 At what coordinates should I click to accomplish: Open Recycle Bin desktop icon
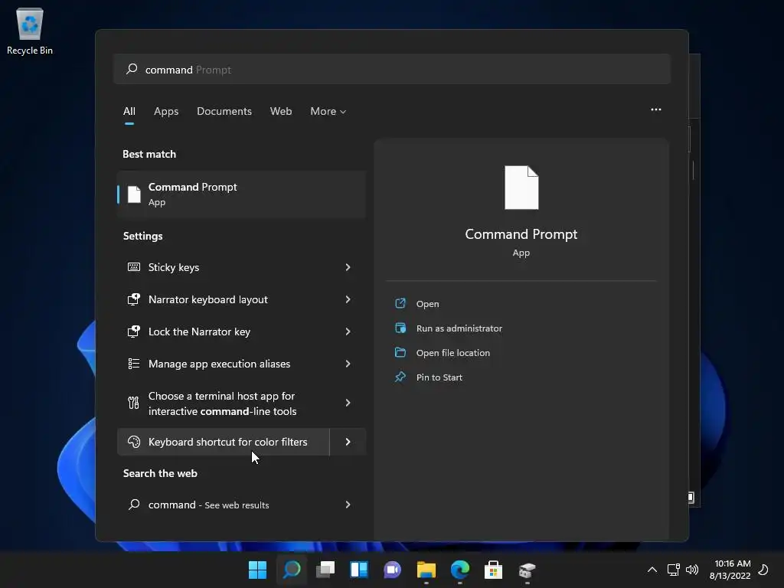[x=30, y=31]
